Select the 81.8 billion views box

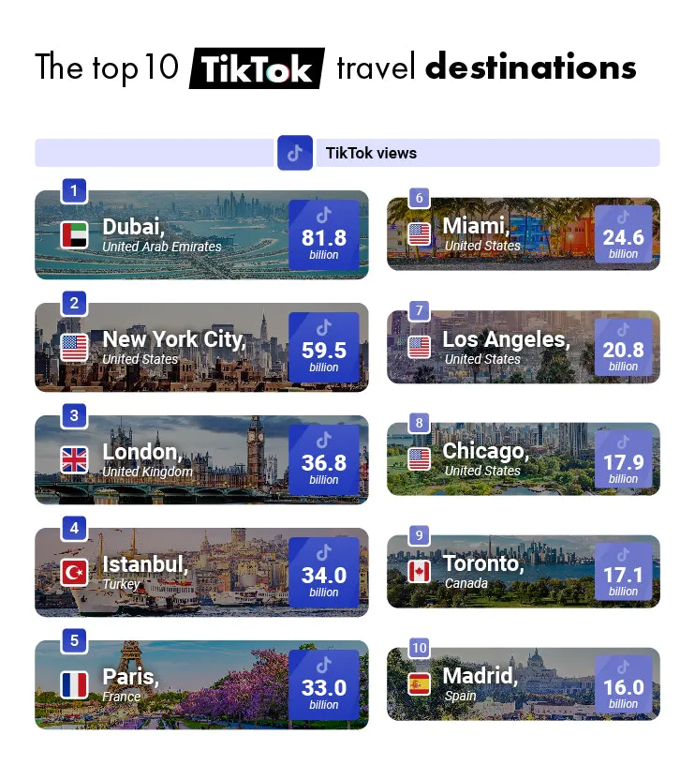(x=324, y=235)
